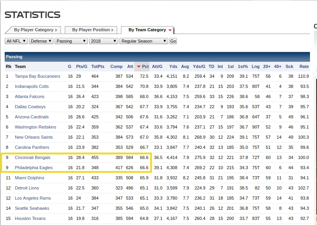Screen dimensions: 317x225
Task: Open the Cincinnati Bengals team link
Action: (32, 157)
